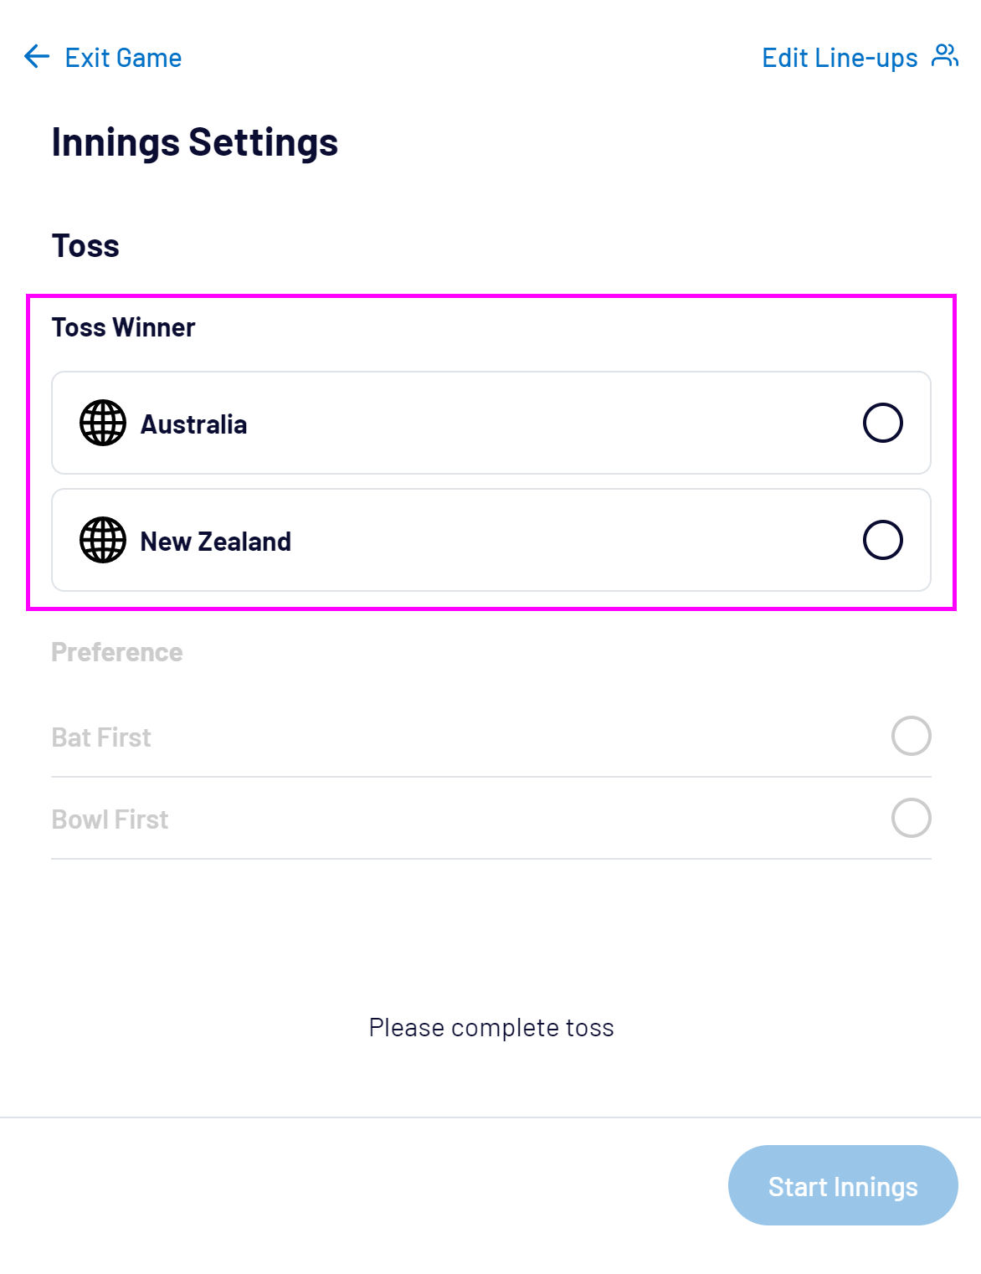Click the Bowl First label text
981x1274 pixels.
point(110,819)
